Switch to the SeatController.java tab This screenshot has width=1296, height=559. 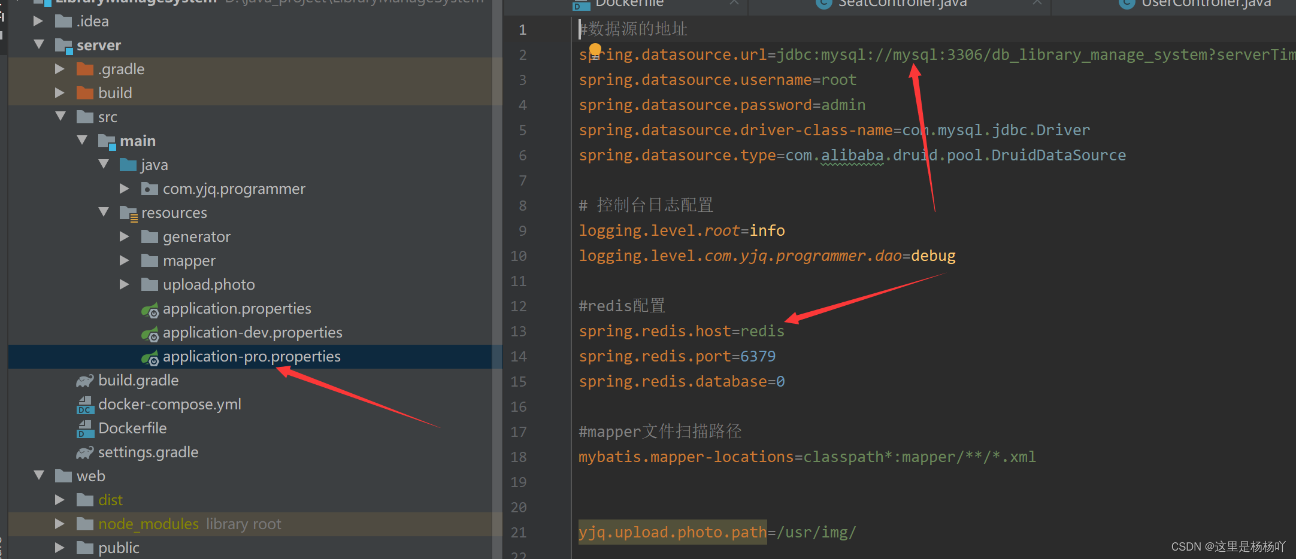[901, 4]
